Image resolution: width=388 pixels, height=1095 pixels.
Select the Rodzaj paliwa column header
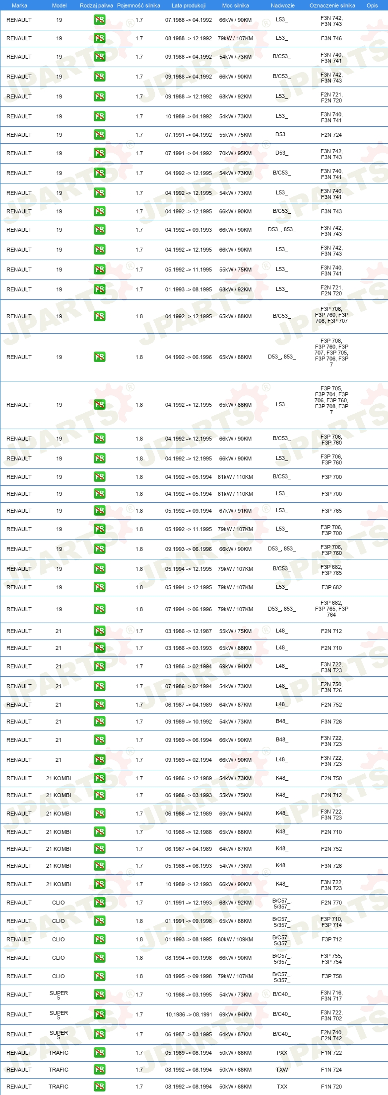click(96, 5)
